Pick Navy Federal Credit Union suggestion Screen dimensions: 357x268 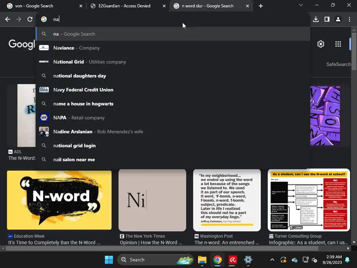(x=173, y=90)
